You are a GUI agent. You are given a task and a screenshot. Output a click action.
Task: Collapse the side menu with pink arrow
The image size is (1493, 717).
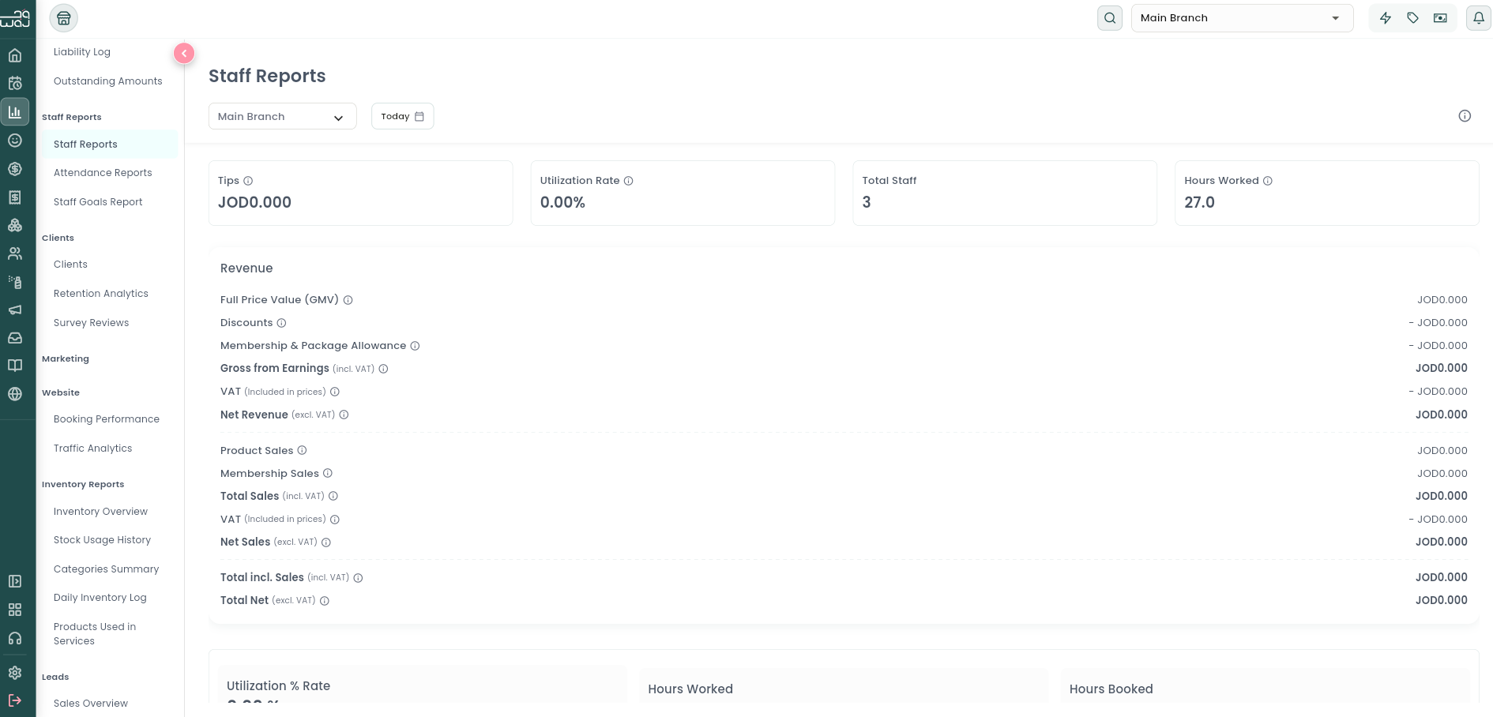pos(184,53)
